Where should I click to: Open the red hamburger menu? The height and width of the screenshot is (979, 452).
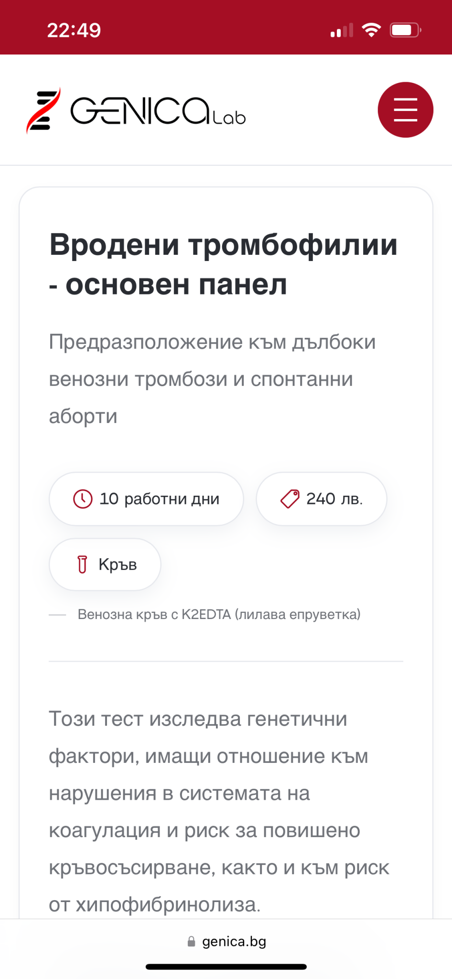click(x=405, y=110)
